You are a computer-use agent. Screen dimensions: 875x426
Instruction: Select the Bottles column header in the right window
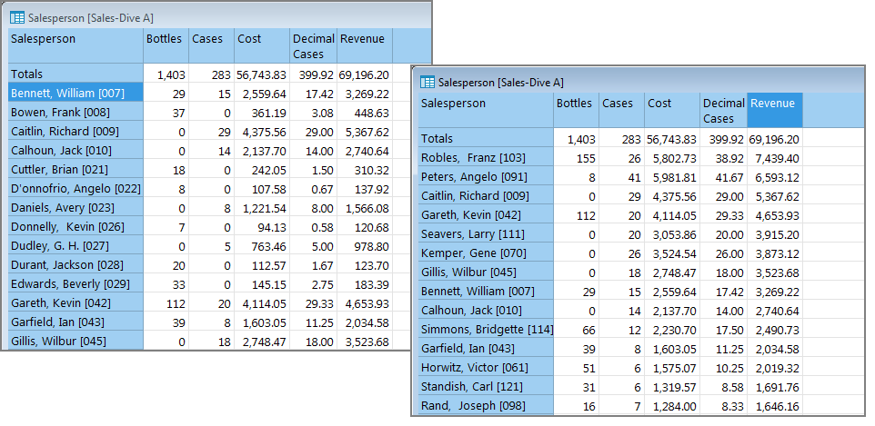(x=577, y=110)
